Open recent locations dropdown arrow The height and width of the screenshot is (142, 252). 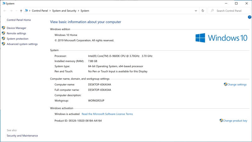(x=16, y=11)
